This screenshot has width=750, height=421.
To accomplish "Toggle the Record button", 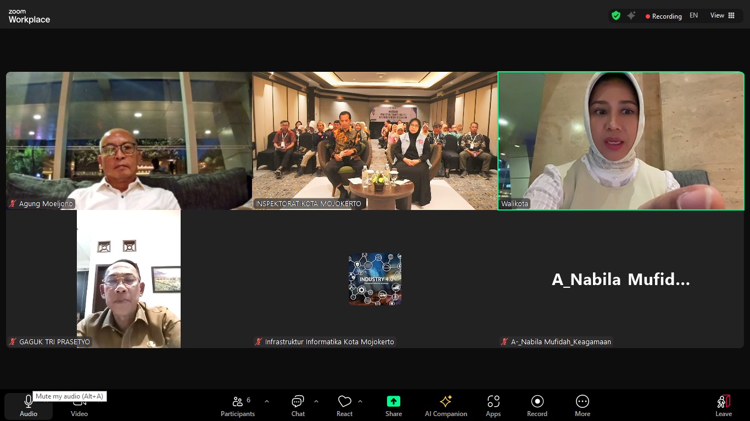I will 537,406.
